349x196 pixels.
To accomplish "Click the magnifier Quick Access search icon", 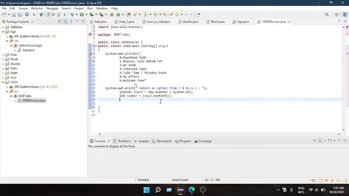I will (x=327, y=15).
